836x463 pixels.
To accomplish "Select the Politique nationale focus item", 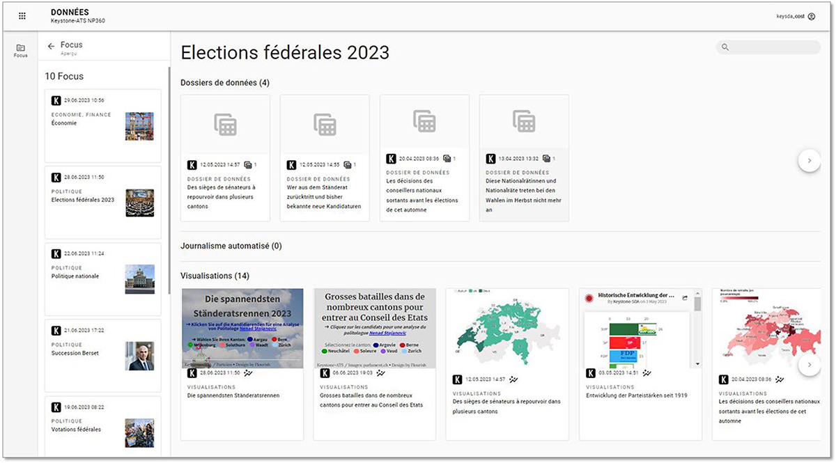I will pyautogui.click(x=103, y=279).
